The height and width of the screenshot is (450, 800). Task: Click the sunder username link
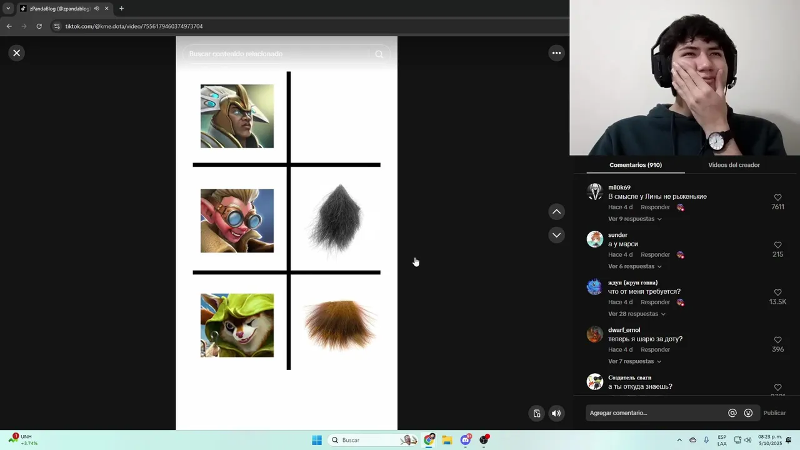[617, 235]
